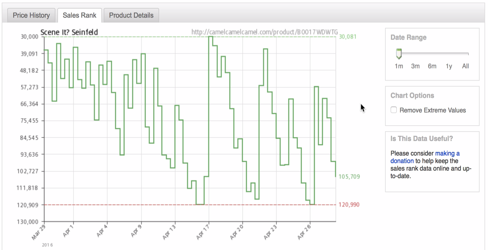
Task: Select the 1y date range label
Action: (449, 66)
